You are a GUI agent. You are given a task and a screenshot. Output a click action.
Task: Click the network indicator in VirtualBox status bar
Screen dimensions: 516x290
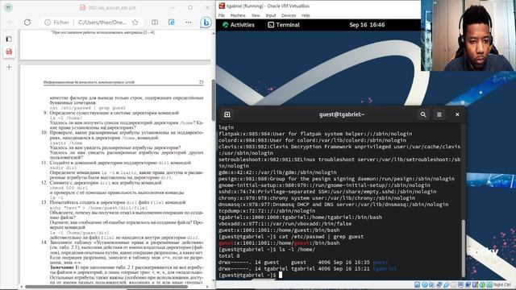click(x=439, y=284)
